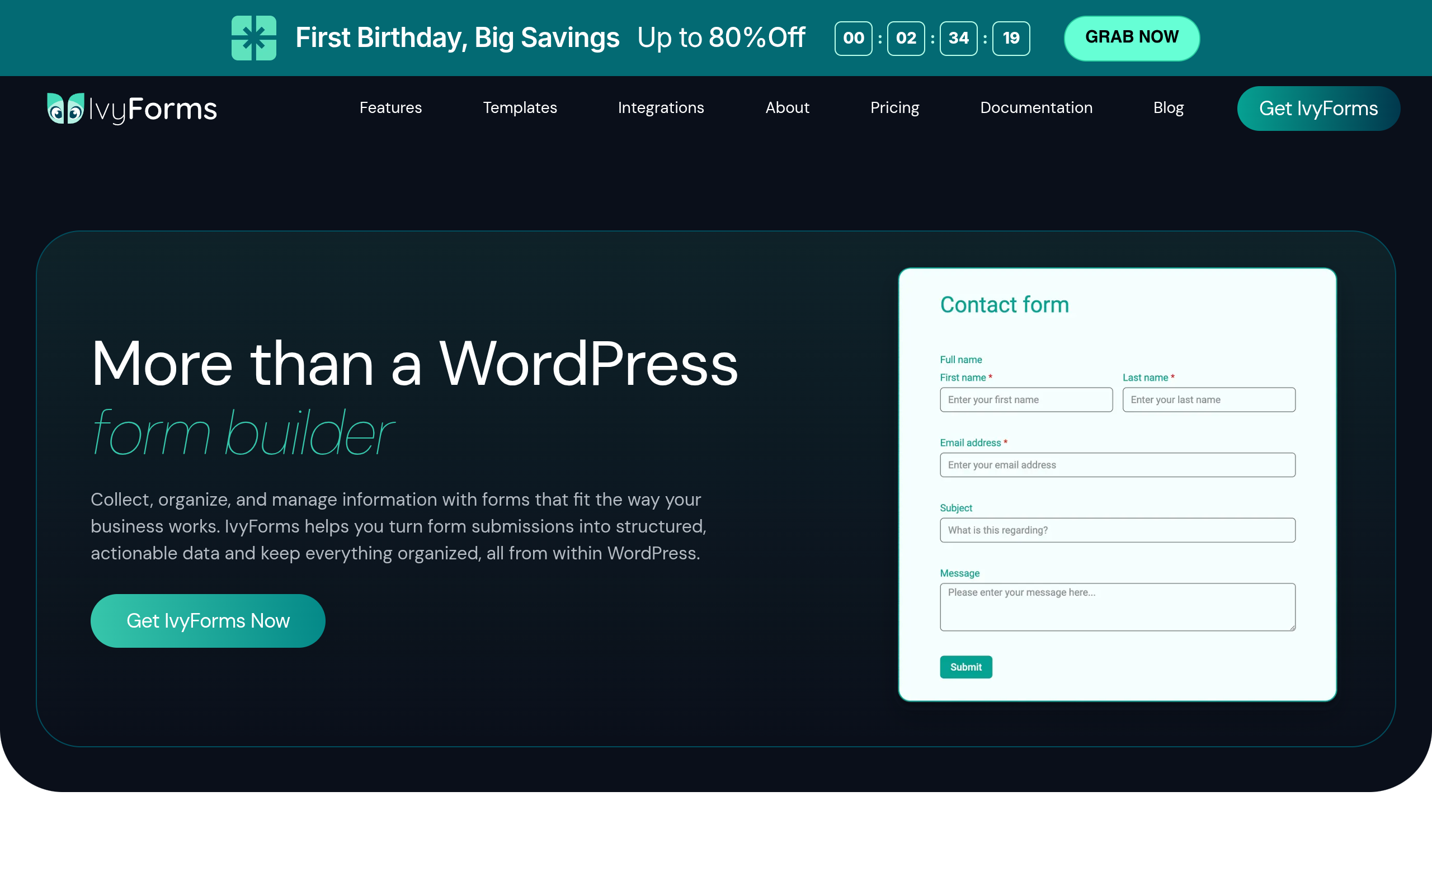Screen dimensions: 1432x895
Task: Click the 'Subject' field label
Action: point(955,508)
